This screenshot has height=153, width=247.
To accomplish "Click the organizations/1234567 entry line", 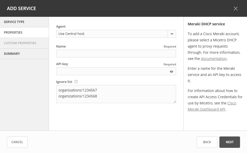I will tap(78, 90).
